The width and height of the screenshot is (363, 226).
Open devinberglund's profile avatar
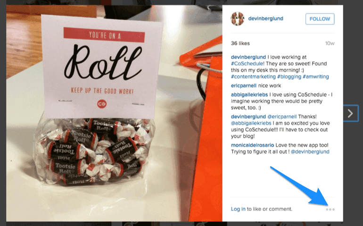pos(238,19)
